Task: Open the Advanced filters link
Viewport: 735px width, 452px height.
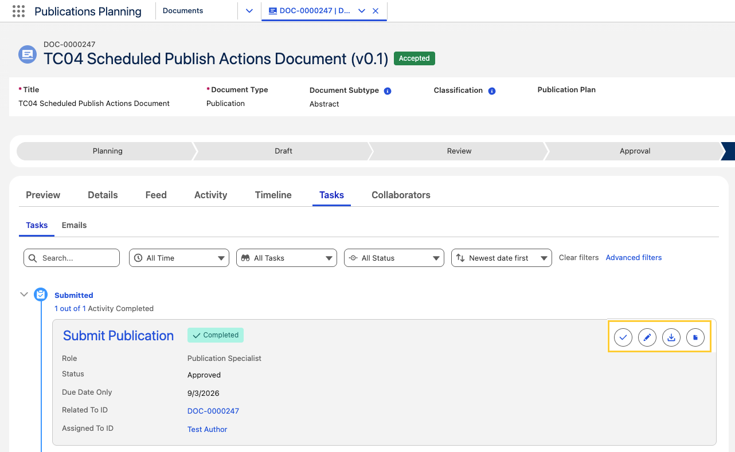Action: 634,258
